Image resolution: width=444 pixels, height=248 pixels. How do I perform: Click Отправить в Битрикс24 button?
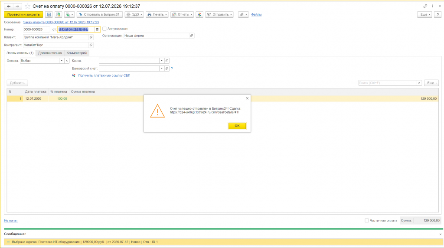(x=99, y=14)
